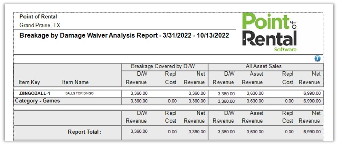Click the All Asset Sales group header

pyautogui.click(x=264, y=66)
